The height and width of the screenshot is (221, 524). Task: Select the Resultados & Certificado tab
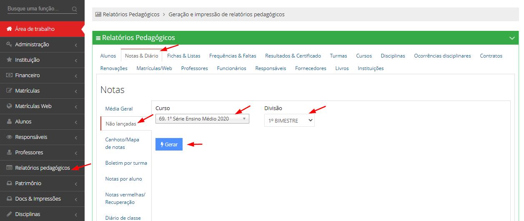[293, 56]
